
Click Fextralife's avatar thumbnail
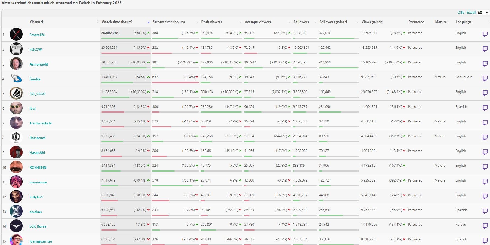16,34
